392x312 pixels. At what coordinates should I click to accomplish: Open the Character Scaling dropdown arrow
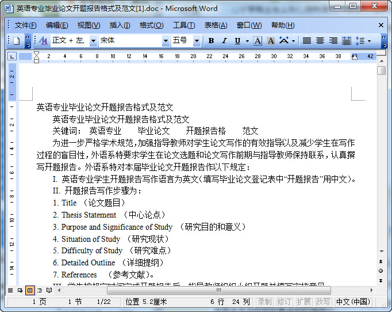294,41
